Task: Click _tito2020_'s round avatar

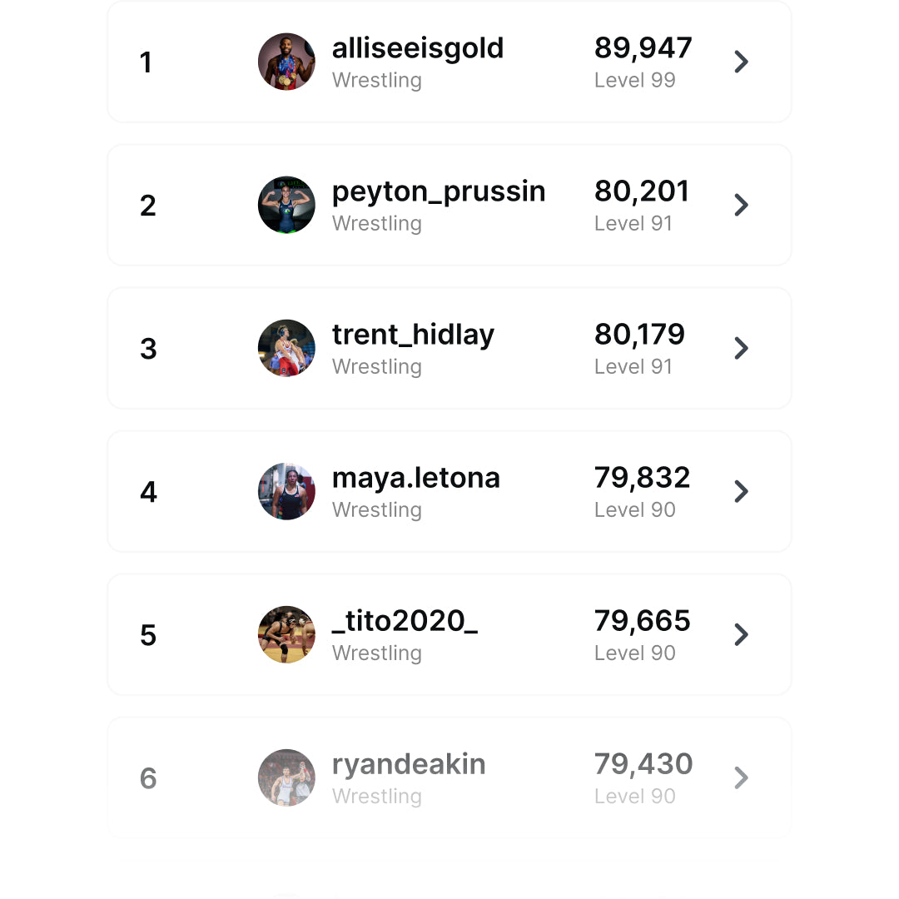Action: tap(286, 634)
